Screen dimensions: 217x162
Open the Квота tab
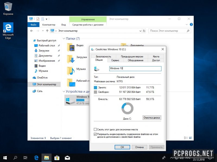[156, 56]
